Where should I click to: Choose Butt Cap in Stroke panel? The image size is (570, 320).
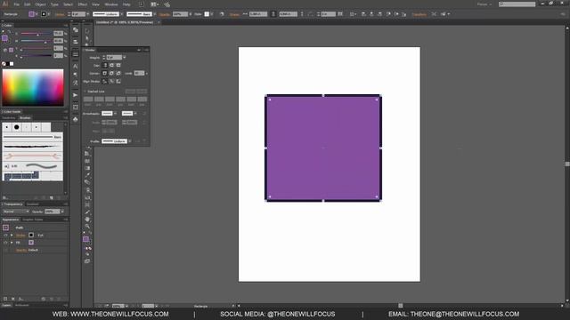tap(105, 65)
